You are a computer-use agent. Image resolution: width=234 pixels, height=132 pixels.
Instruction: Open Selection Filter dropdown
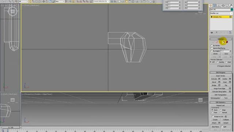point(23,1)
